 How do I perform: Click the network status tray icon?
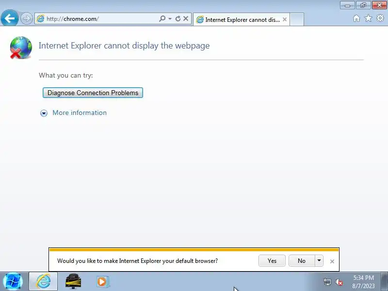click(327, 282)
